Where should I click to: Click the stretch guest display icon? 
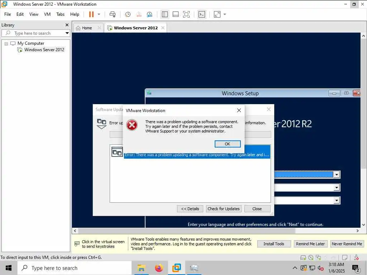pos(217,14)
